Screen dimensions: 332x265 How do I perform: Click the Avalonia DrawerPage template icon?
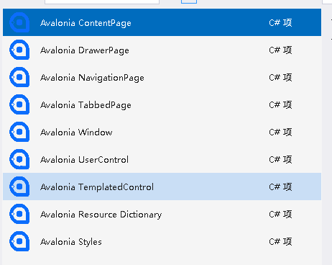pyautogui.click(x=19, y=50)
